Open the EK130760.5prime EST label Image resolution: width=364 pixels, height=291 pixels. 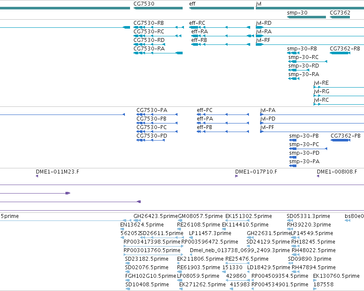point(336,276)
